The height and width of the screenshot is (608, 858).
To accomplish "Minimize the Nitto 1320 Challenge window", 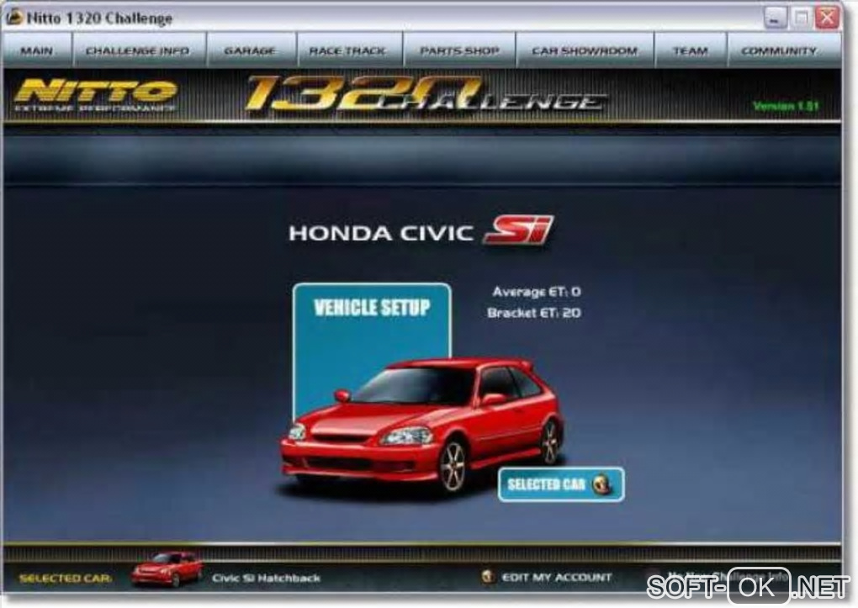I will [775, 18].
